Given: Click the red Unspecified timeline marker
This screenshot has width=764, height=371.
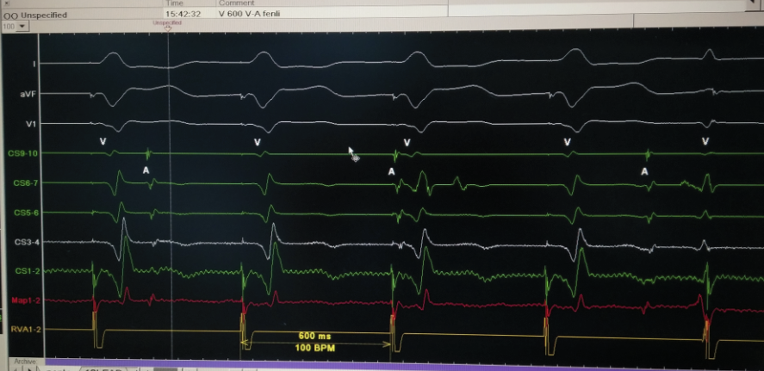Looking at the screenshot, I should [x=168, y=25].
